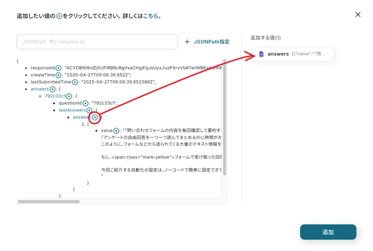Add the value field via its plus icon
Viewport: 373px width, 251px height.
(116, 131)
